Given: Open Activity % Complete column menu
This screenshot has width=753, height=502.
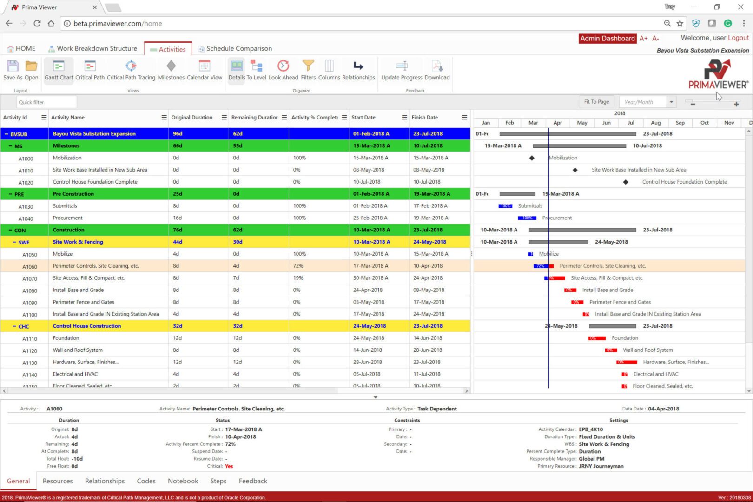Looking at the screenshot, I should point(344,118).
